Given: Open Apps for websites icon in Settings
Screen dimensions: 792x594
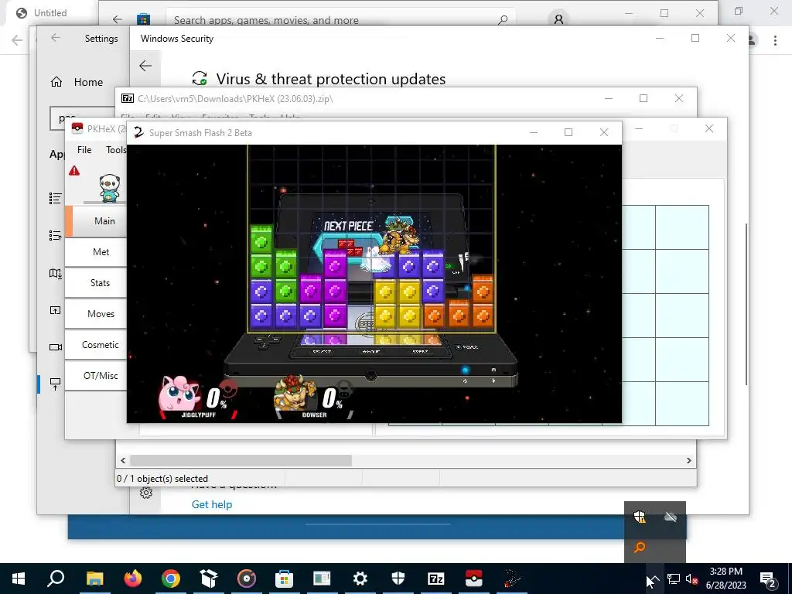Looking at the screenshot, I should click(55, 310).
